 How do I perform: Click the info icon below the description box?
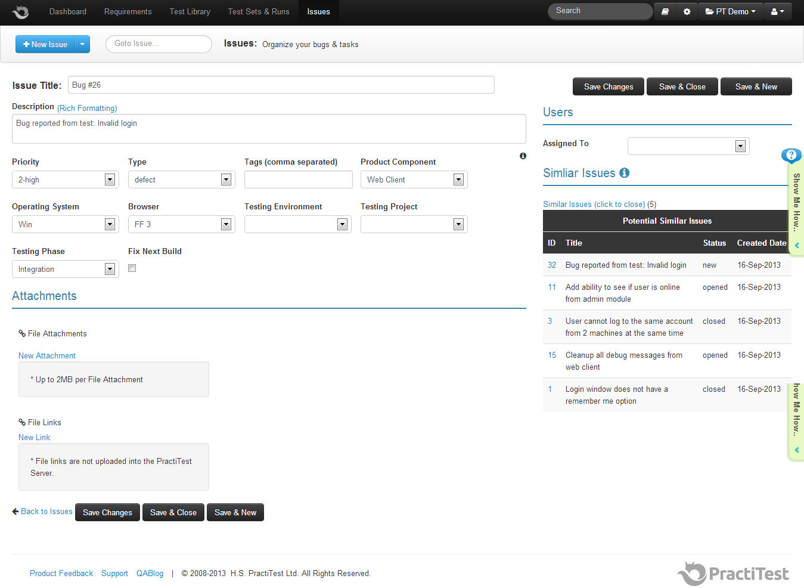point(523,156)
